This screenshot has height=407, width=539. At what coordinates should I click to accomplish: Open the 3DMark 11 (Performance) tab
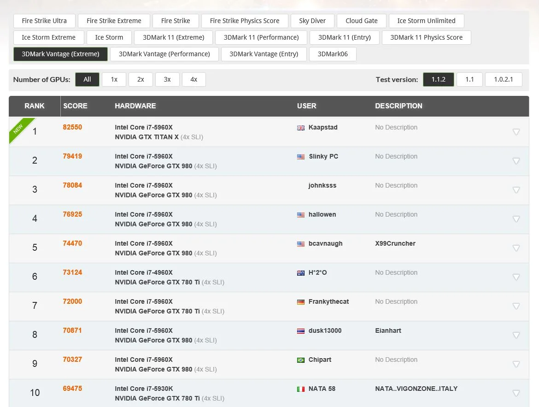tap(261, 37)
